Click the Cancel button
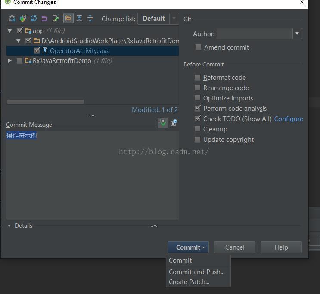This screenshot has width=320, height=294. pos(235,247)
